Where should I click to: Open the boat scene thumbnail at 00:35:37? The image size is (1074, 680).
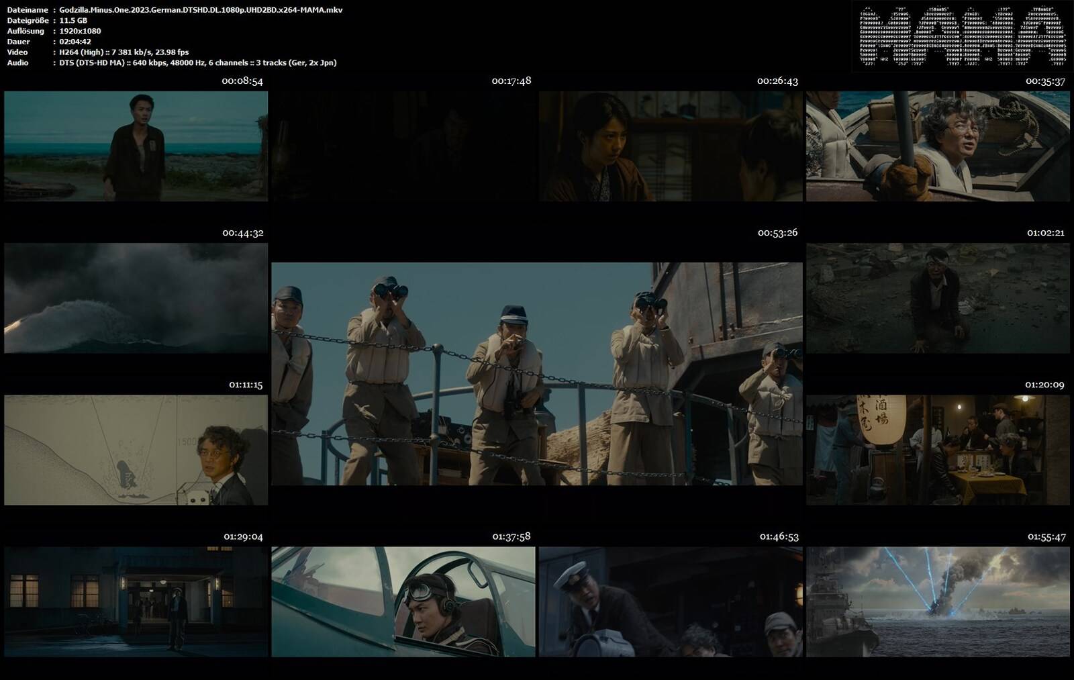tap(938, 146)
